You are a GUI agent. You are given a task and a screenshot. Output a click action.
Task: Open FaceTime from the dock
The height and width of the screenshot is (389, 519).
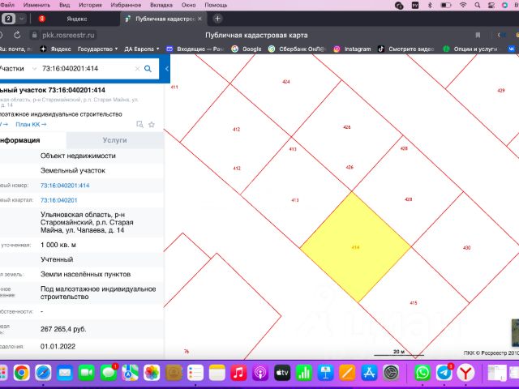87,373
